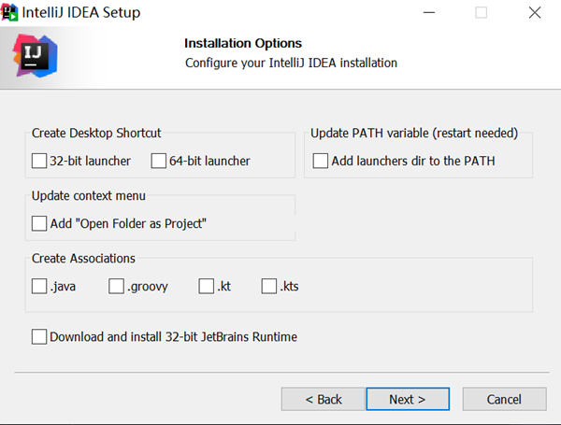Tick the .kt file association

tap(207, 286)
